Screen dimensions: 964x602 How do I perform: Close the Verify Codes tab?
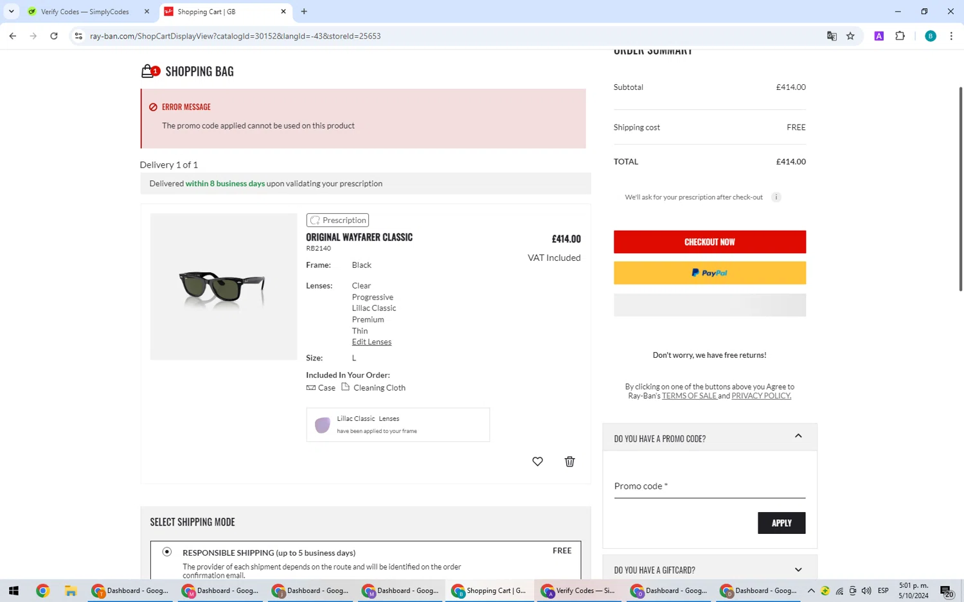point(147,12)
